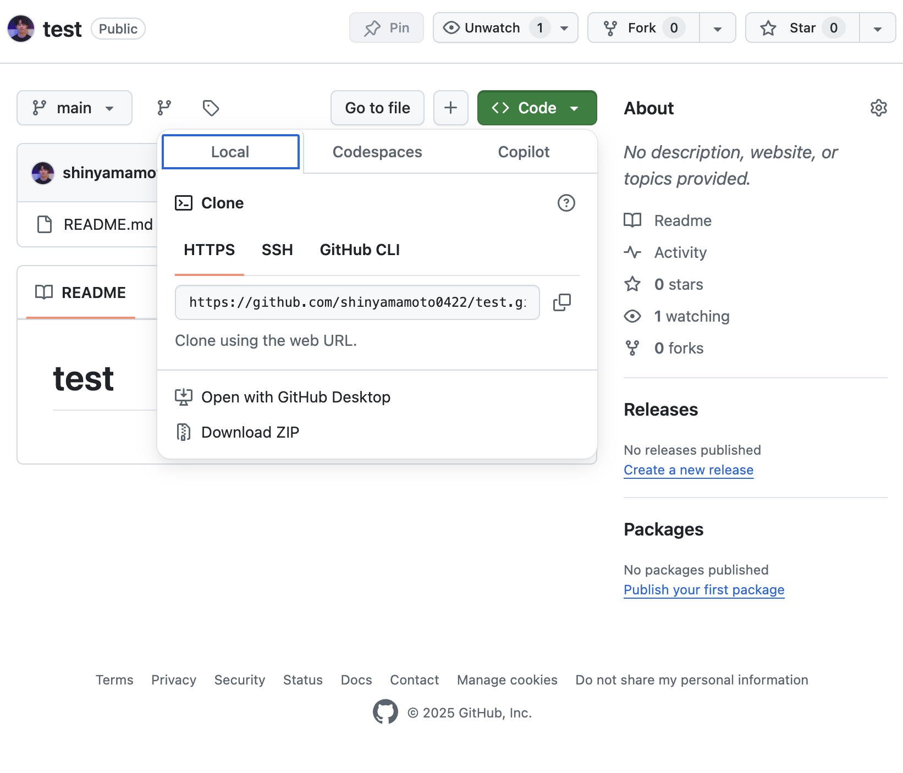Switch to the Copilot tab
This screenshot has width=903, height=773.
[524, 152]
